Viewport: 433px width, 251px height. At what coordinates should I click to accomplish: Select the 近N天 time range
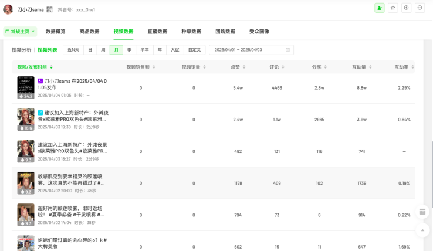tap(73, 50)
